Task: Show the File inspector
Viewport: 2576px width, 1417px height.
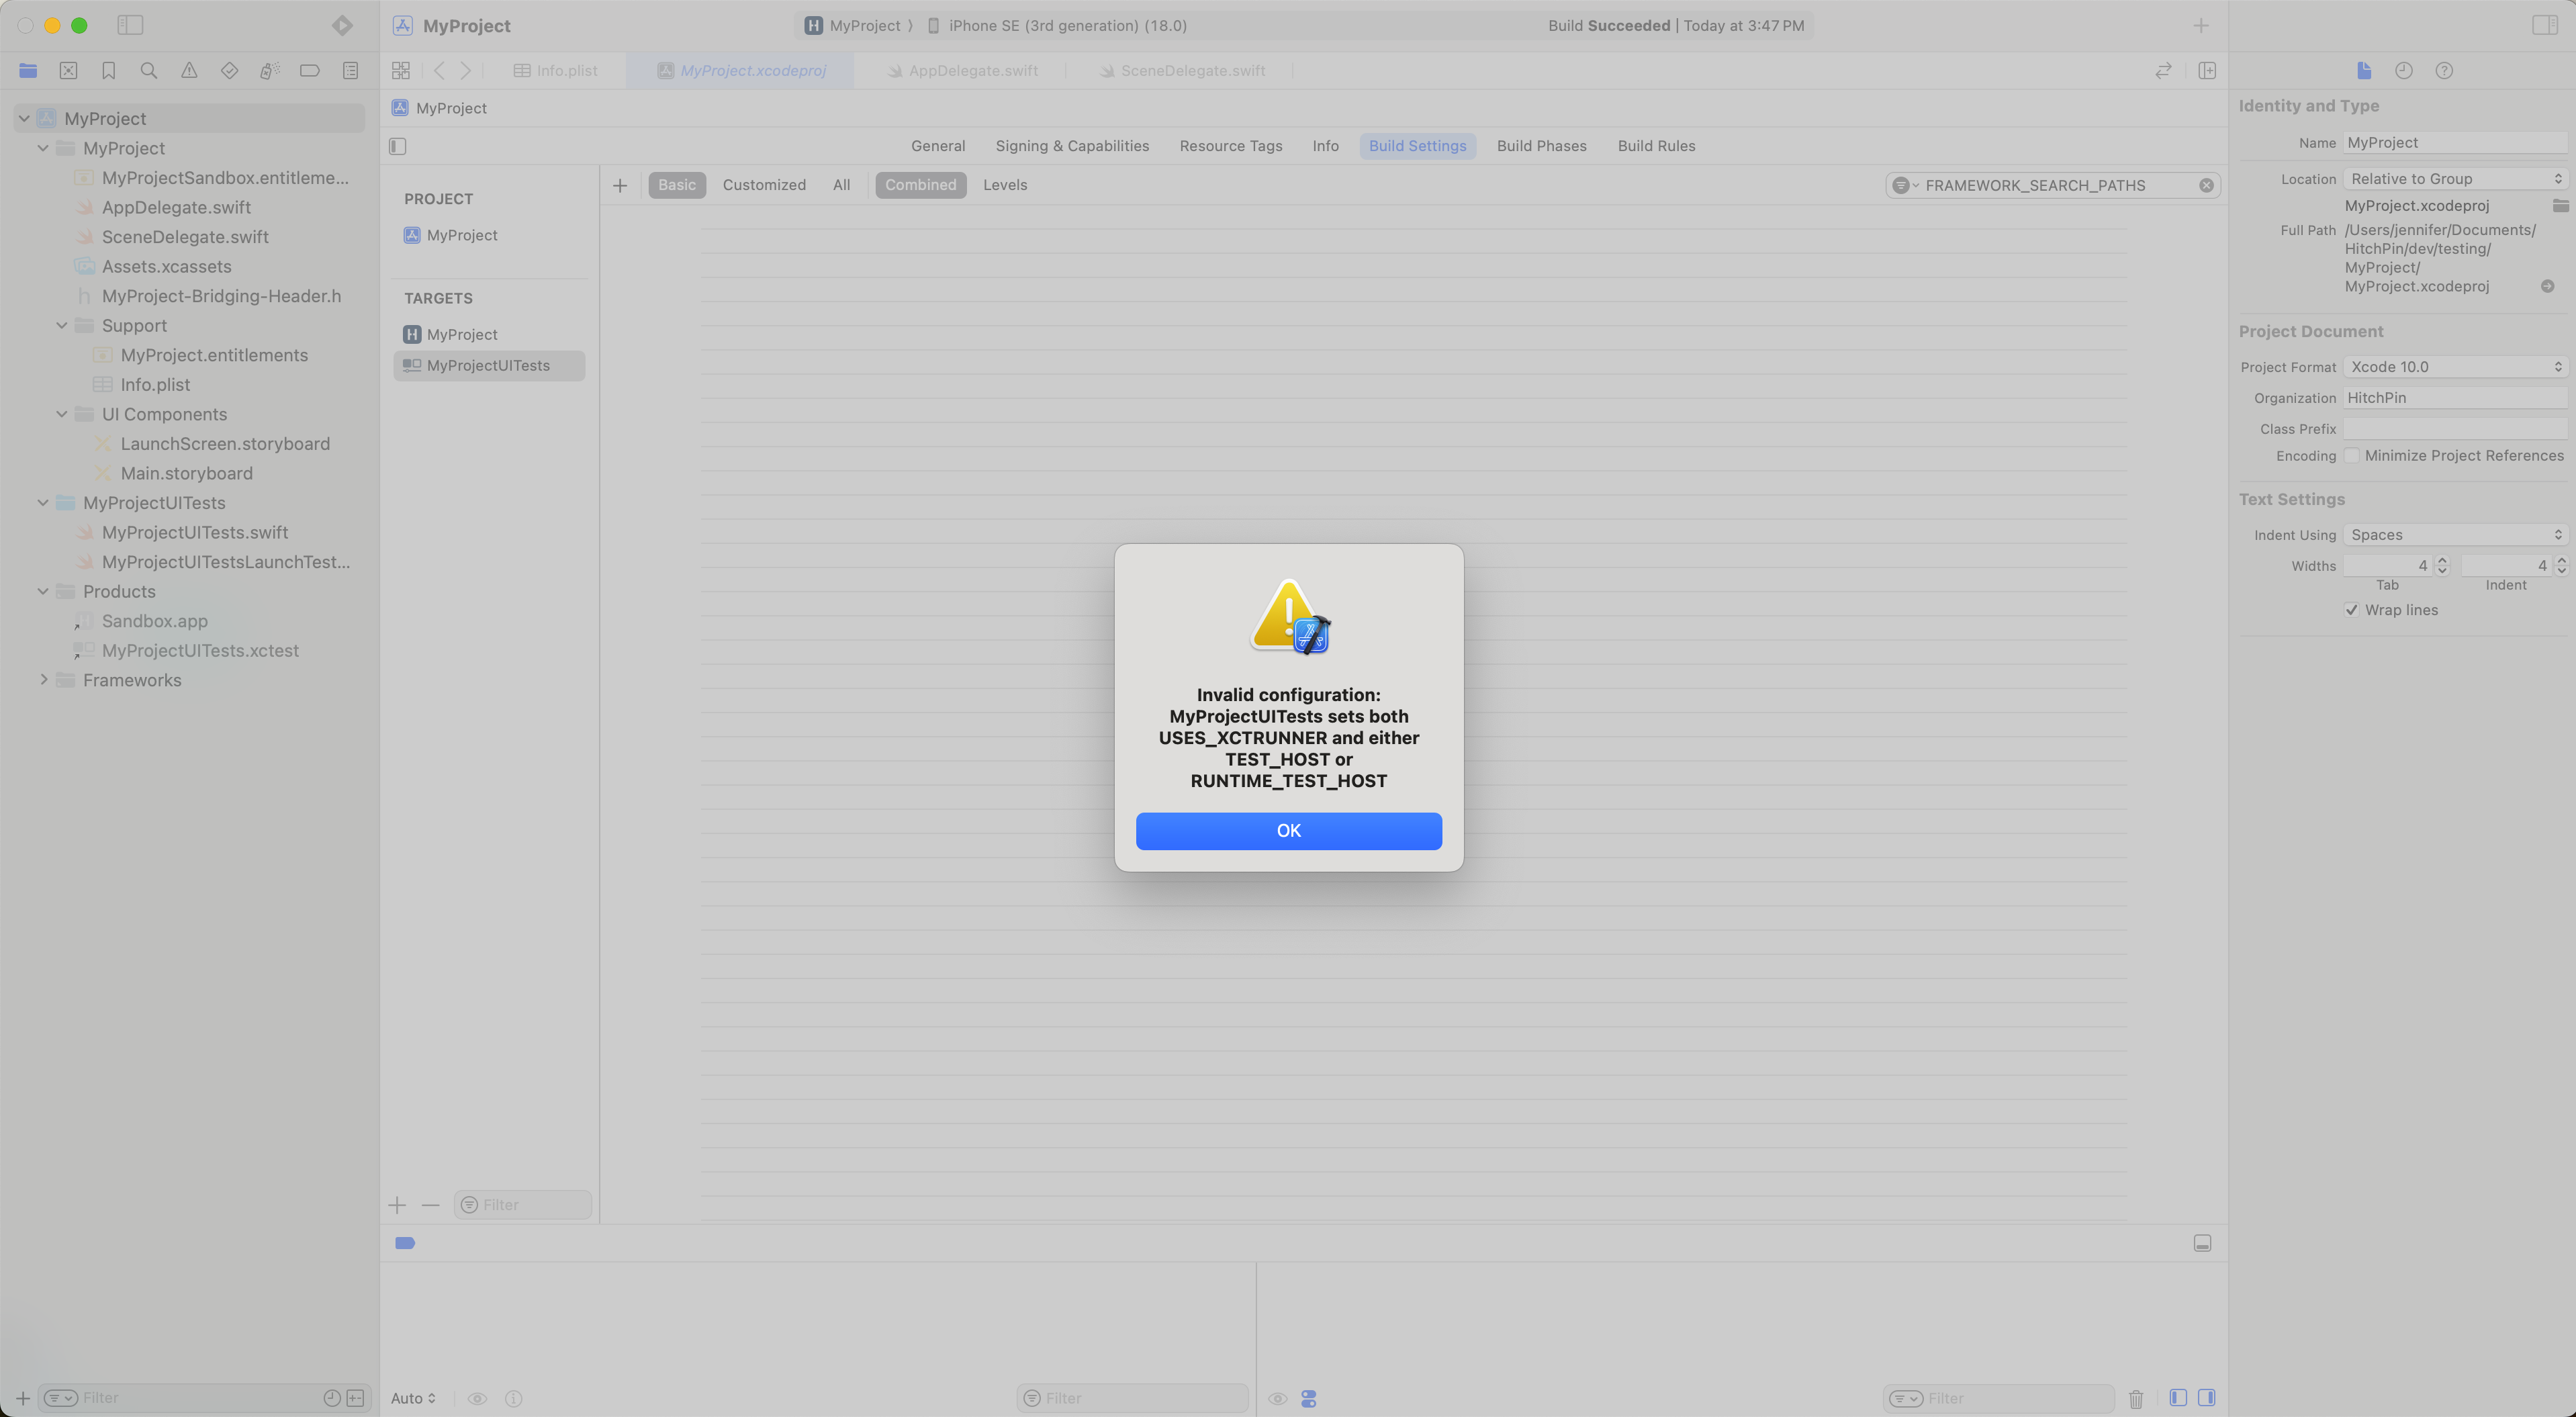Action: click(x=2364, y=70)
